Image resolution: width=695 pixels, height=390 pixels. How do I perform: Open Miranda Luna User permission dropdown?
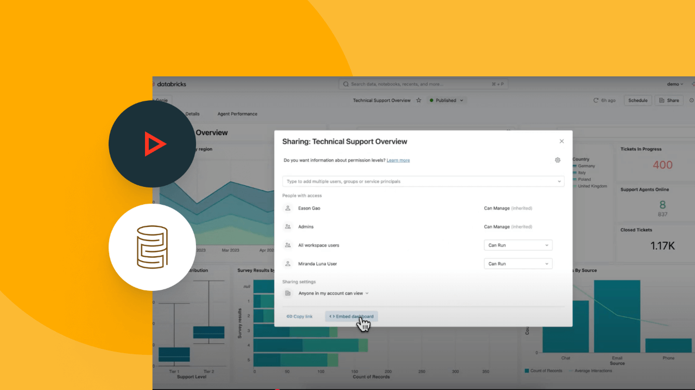point(517,264)
